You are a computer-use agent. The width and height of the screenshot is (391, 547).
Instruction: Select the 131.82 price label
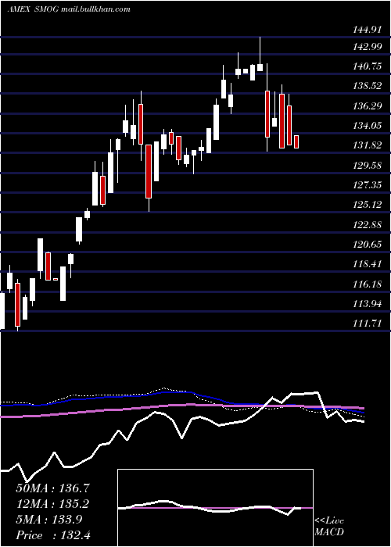[x=368, y=145]
